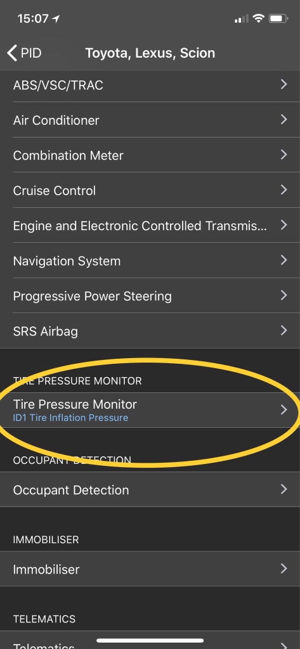The height and width of the screenshot is (649, 300).
Task: Open the Combination Meter PID list
Action: click(x=150, y=156)
